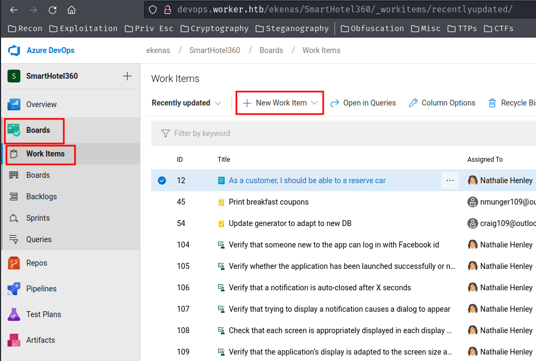This screenshot has height=361, width=536.
Task: Uncheck the selected checkbox for item 12
Action: (x=162, y=180)
